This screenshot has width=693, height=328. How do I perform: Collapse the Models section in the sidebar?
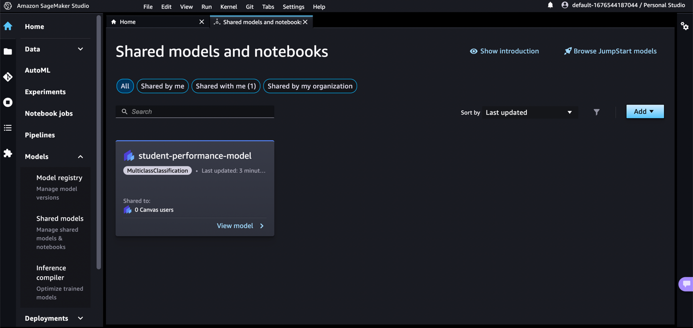[80, 156]
